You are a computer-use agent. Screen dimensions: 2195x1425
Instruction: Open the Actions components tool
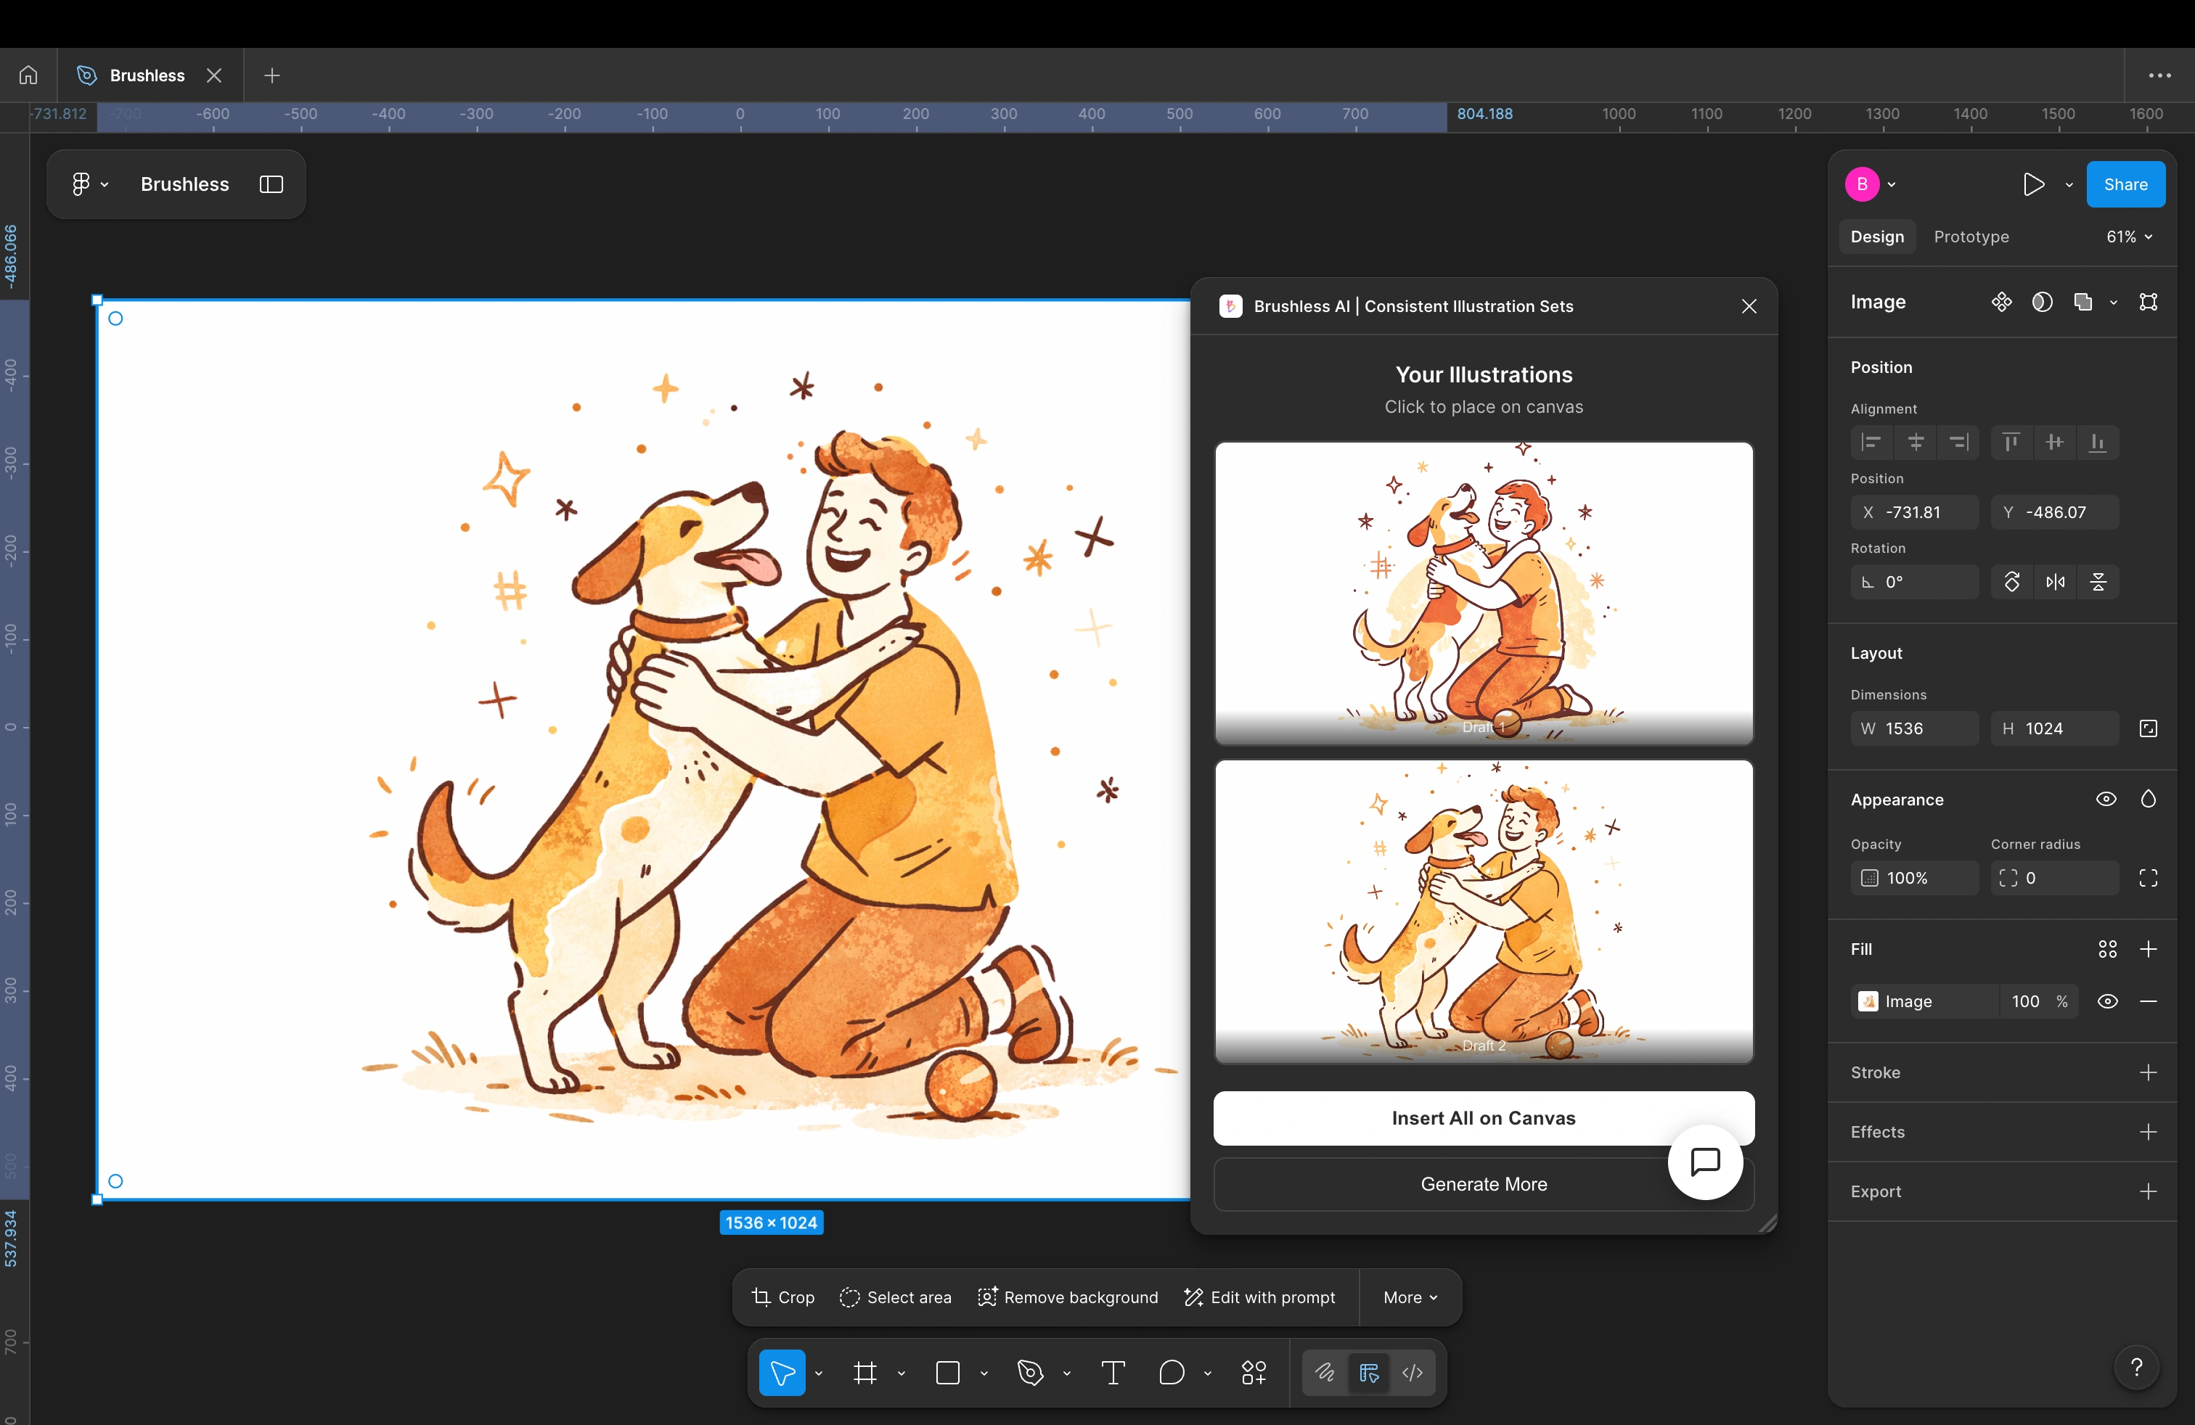pos(1254,1373)
